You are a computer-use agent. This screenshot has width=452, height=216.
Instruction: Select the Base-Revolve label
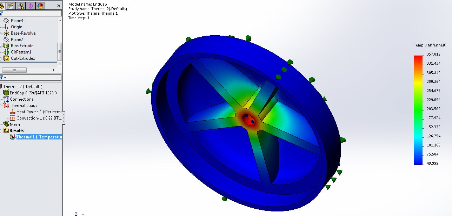(23, 33)
